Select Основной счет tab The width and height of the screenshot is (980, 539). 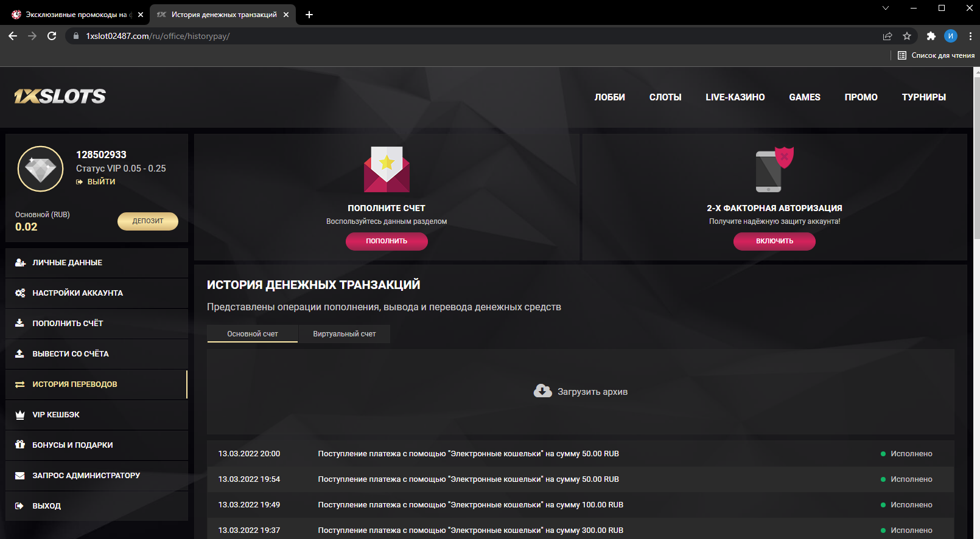coord(253,334)
